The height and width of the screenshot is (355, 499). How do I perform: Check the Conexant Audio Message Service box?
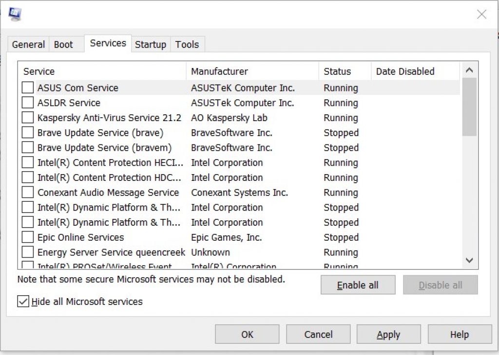tap(27, 193)
